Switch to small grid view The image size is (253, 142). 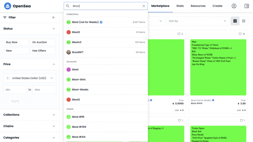(x=244, y=21)
